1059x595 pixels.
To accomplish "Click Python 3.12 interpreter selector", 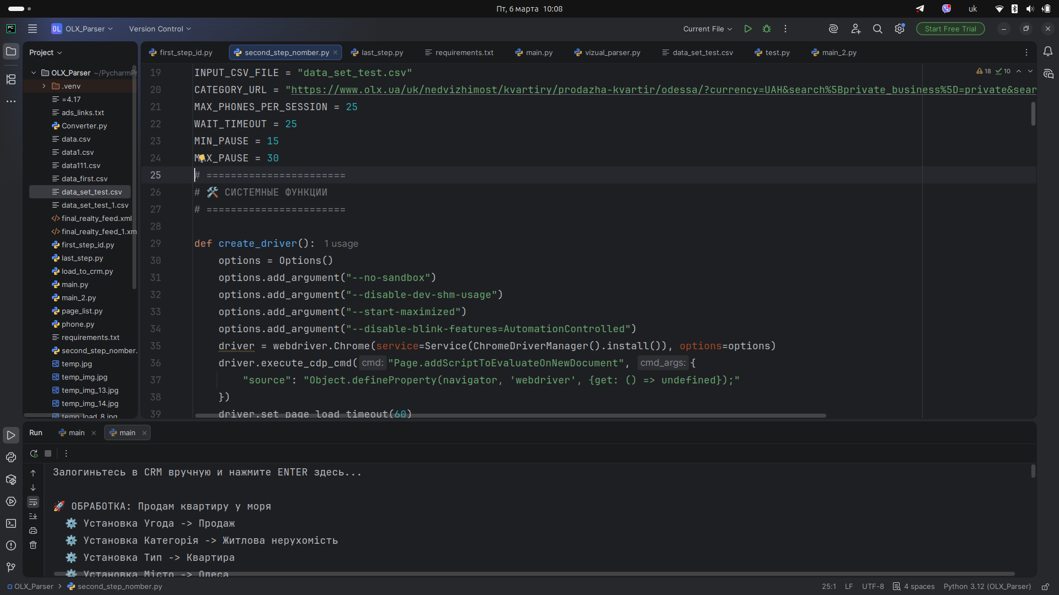I will pyautogui.click(x=987, y=587).
